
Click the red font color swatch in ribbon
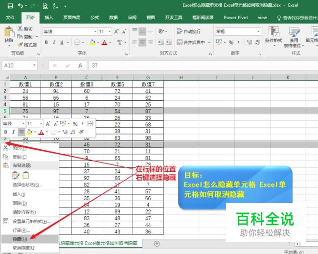(x=104, y=42)
